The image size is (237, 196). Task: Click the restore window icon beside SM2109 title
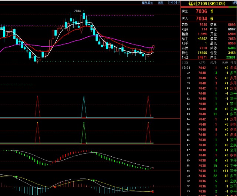(x=234, y=3)
